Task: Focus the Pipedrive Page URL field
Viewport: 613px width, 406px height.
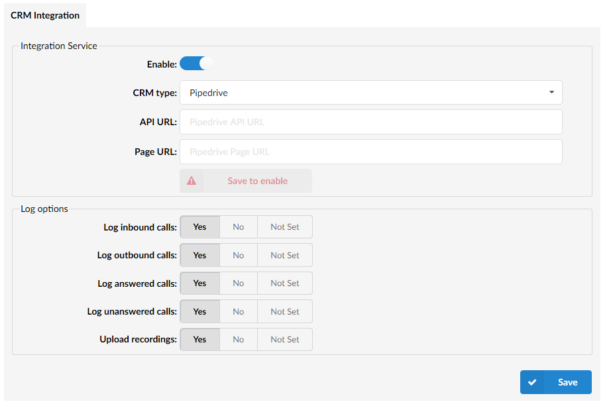Action: pyautogui.click(x=370, y=152)
